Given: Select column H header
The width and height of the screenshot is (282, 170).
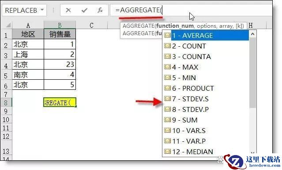Looking at the screenshot, I should pos(251,26).
